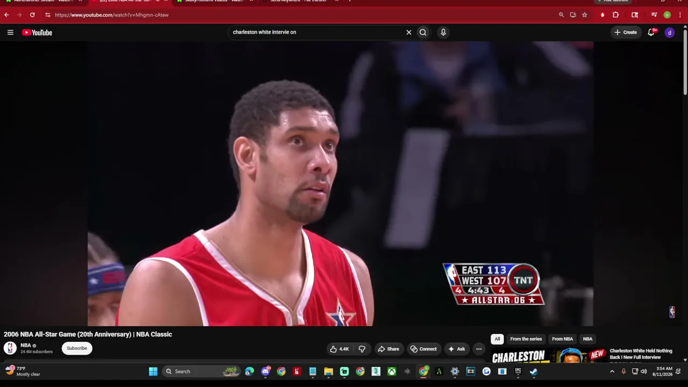
Task: Toggle the microphone tray icon
Action: click(x=623, y=371)
